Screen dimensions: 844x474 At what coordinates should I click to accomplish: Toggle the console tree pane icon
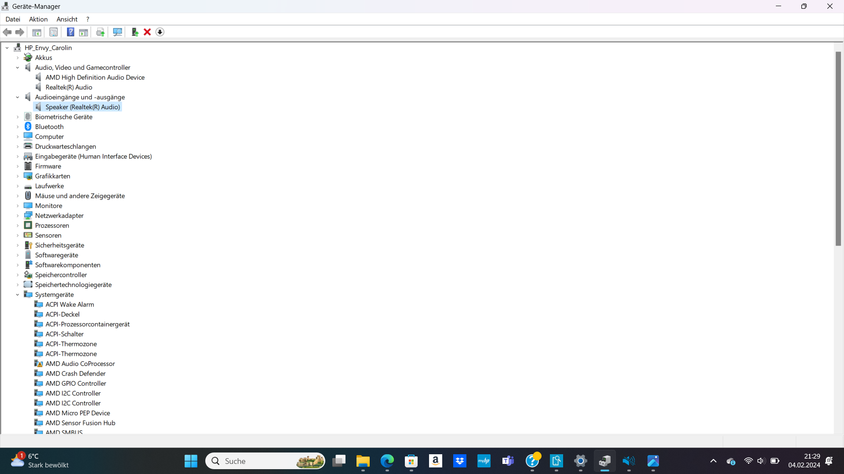click(37, 32)
